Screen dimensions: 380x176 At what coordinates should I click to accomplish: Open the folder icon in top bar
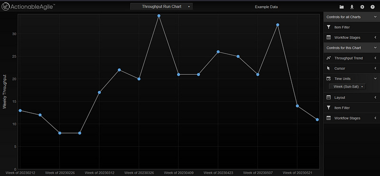[342, 7]
